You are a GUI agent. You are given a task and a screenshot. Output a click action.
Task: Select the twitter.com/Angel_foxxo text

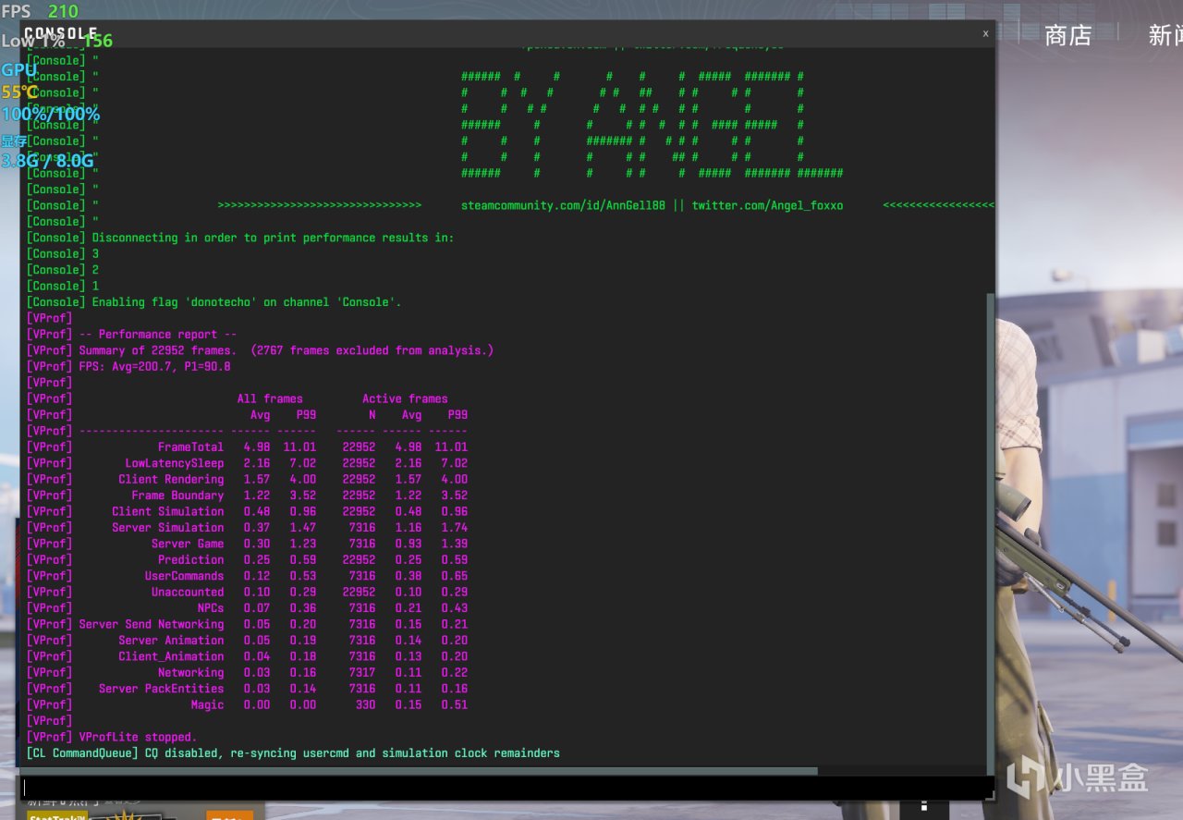coord(767,205)
